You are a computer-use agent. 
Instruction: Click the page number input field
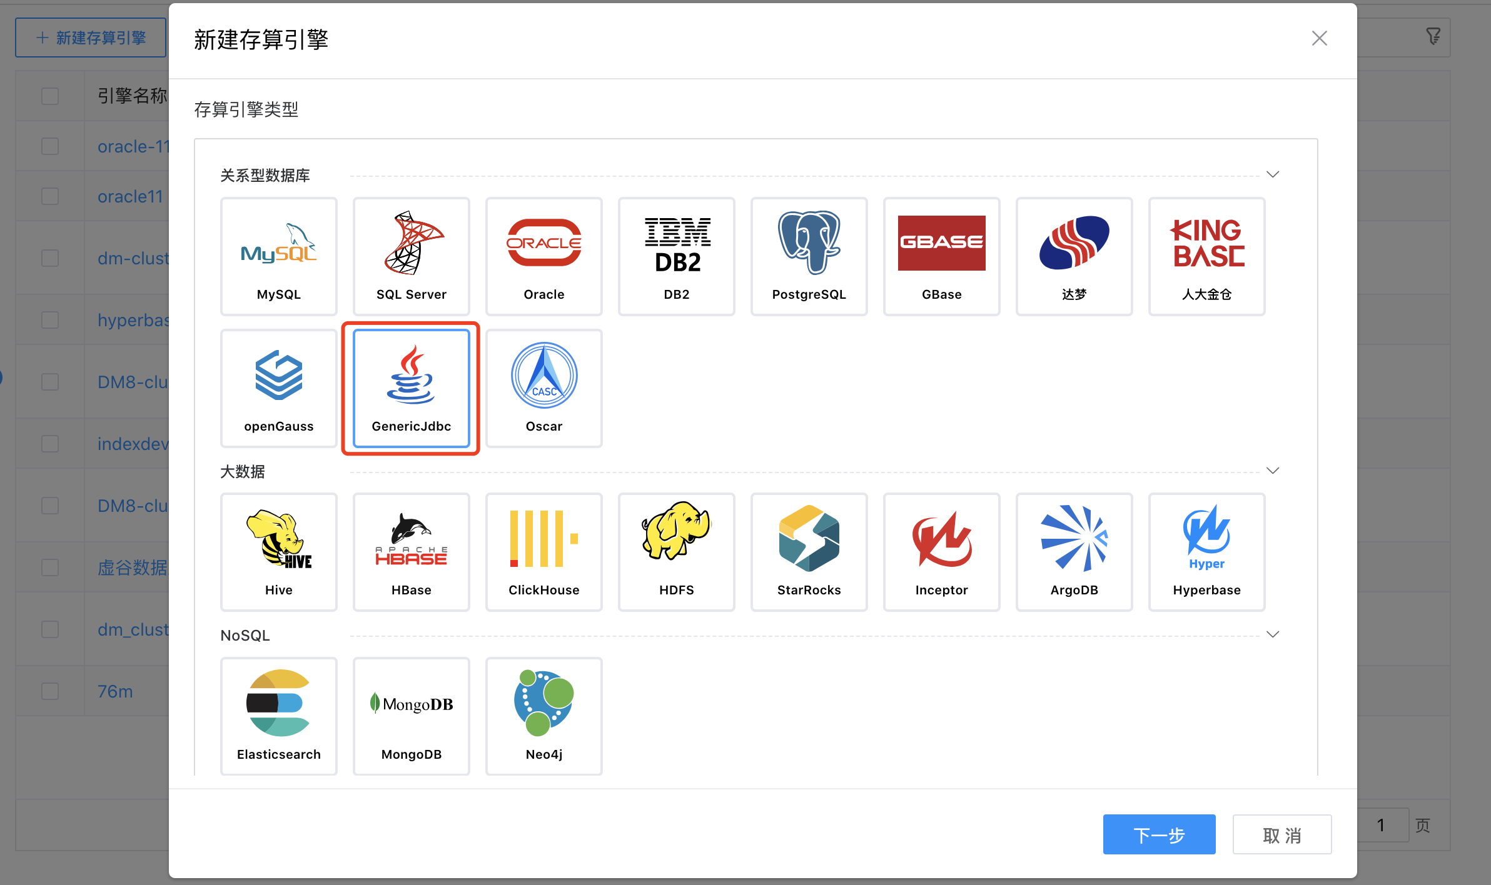1382,825
